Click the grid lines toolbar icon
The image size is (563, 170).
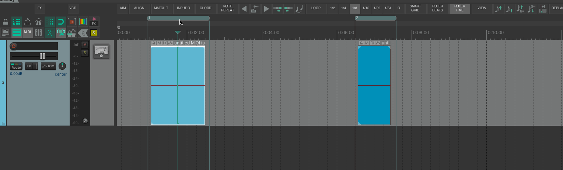tap(50, 22)
